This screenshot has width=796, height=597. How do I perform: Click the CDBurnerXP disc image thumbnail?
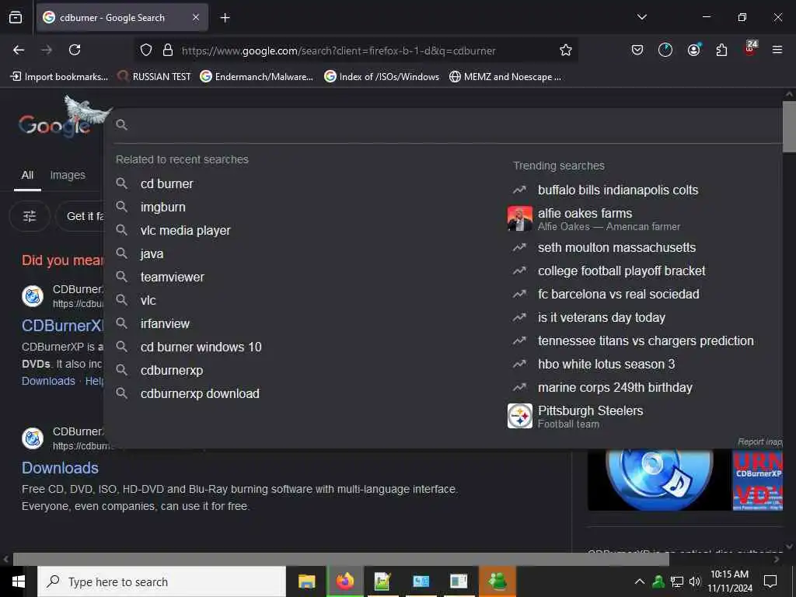click(659, 480)
